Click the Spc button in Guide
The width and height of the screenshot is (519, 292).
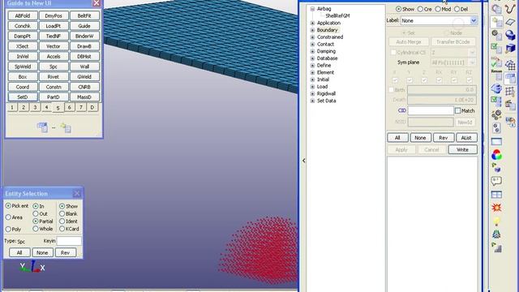tap(54, 67)
